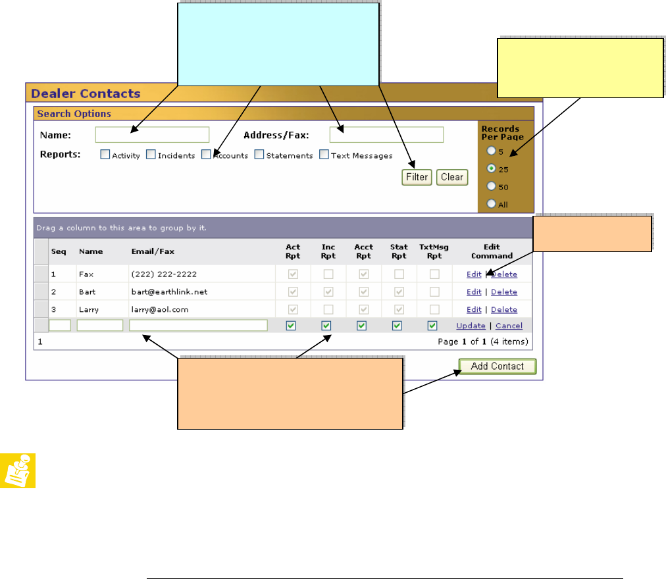Screen dimensions: 666x579
Task: Click the Act Rpt column header
Action: [293, 251]
